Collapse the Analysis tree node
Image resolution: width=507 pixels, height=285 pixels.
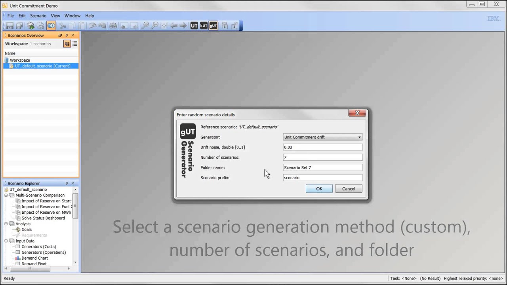pos(6,224)
